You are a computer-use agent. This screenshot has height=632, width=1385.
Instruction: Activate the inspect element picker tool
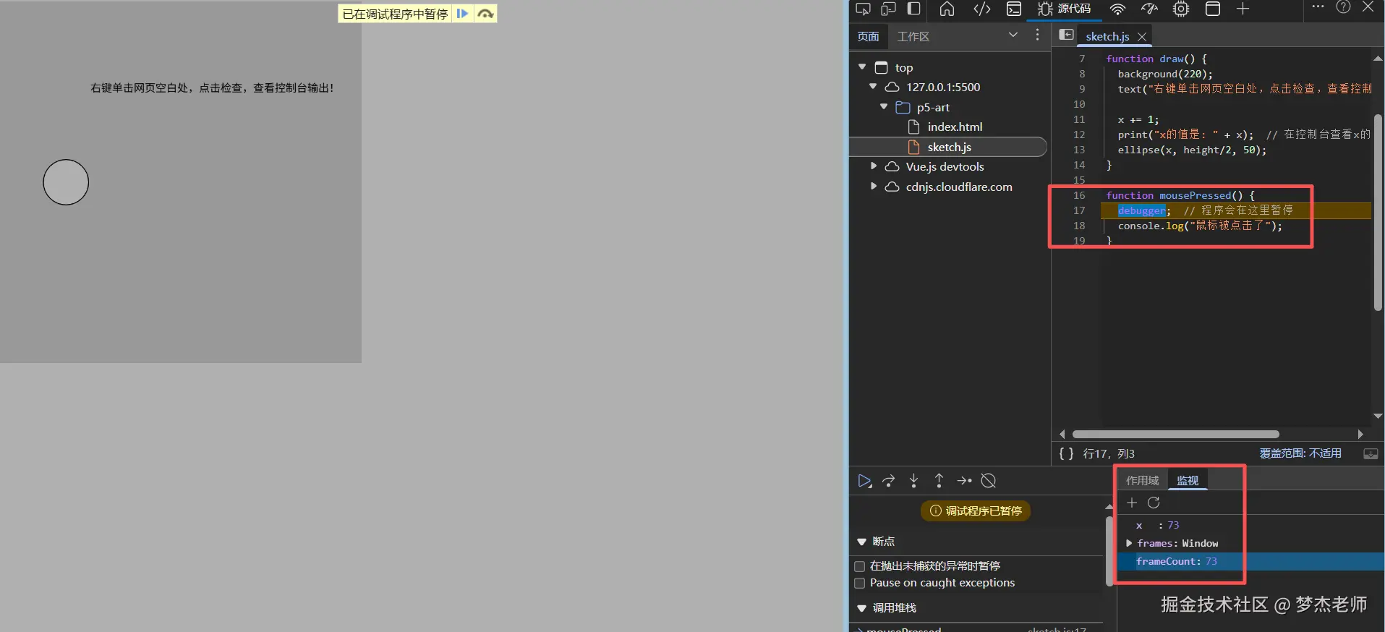click(863, 9)
